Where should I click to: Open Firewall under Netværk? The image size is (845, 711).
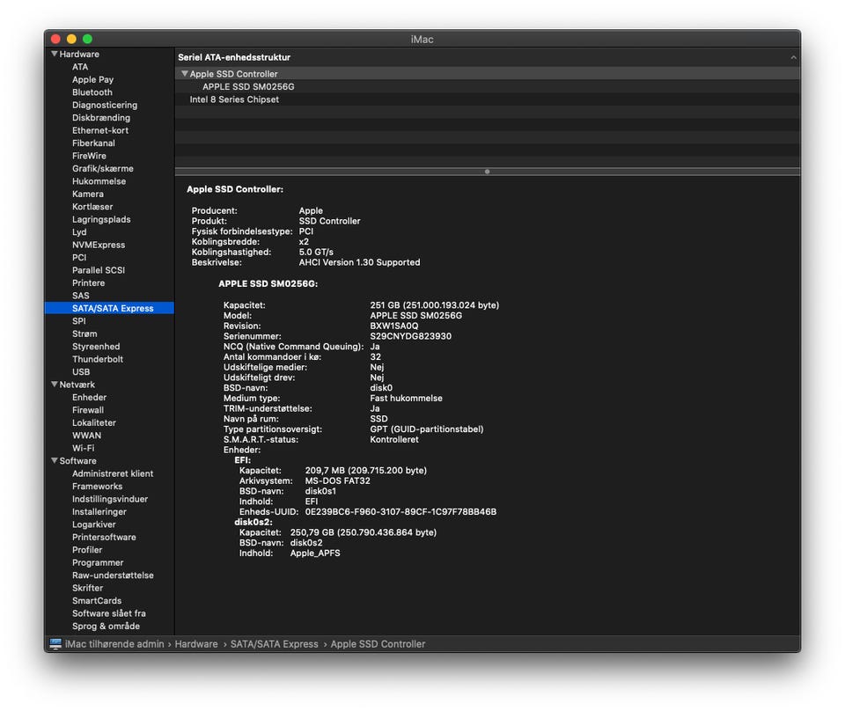tap(88, 410)
